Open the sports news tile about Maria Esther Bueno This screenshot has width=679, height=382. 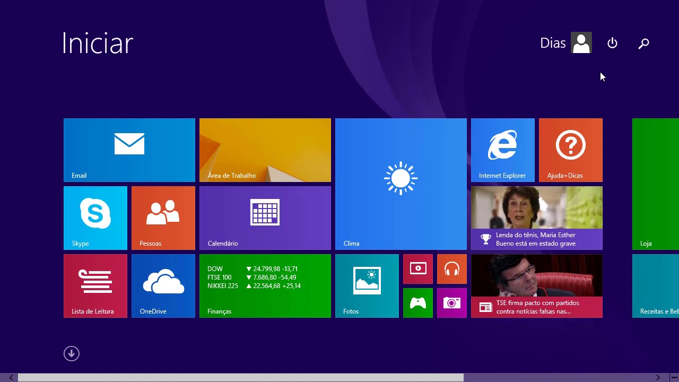(x=537, y=218)
